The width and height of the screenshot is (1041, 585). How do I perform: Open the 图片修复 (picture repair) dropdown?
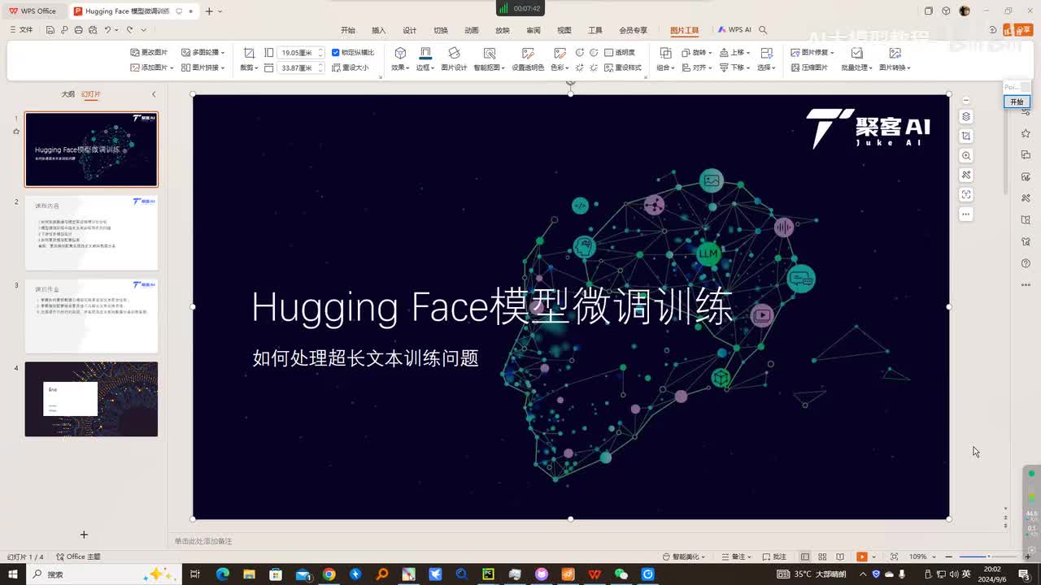click(x=812, y=52)
